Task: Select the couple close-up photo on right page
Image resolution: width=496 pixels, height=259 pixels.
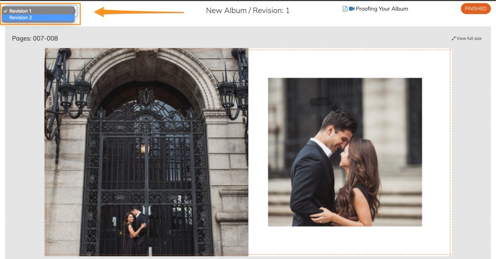Action: click(345, 152)
